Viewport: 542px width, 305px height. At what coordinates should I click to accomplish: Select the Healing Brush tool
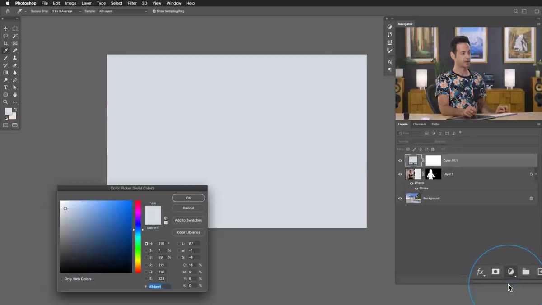pos(15,51)
